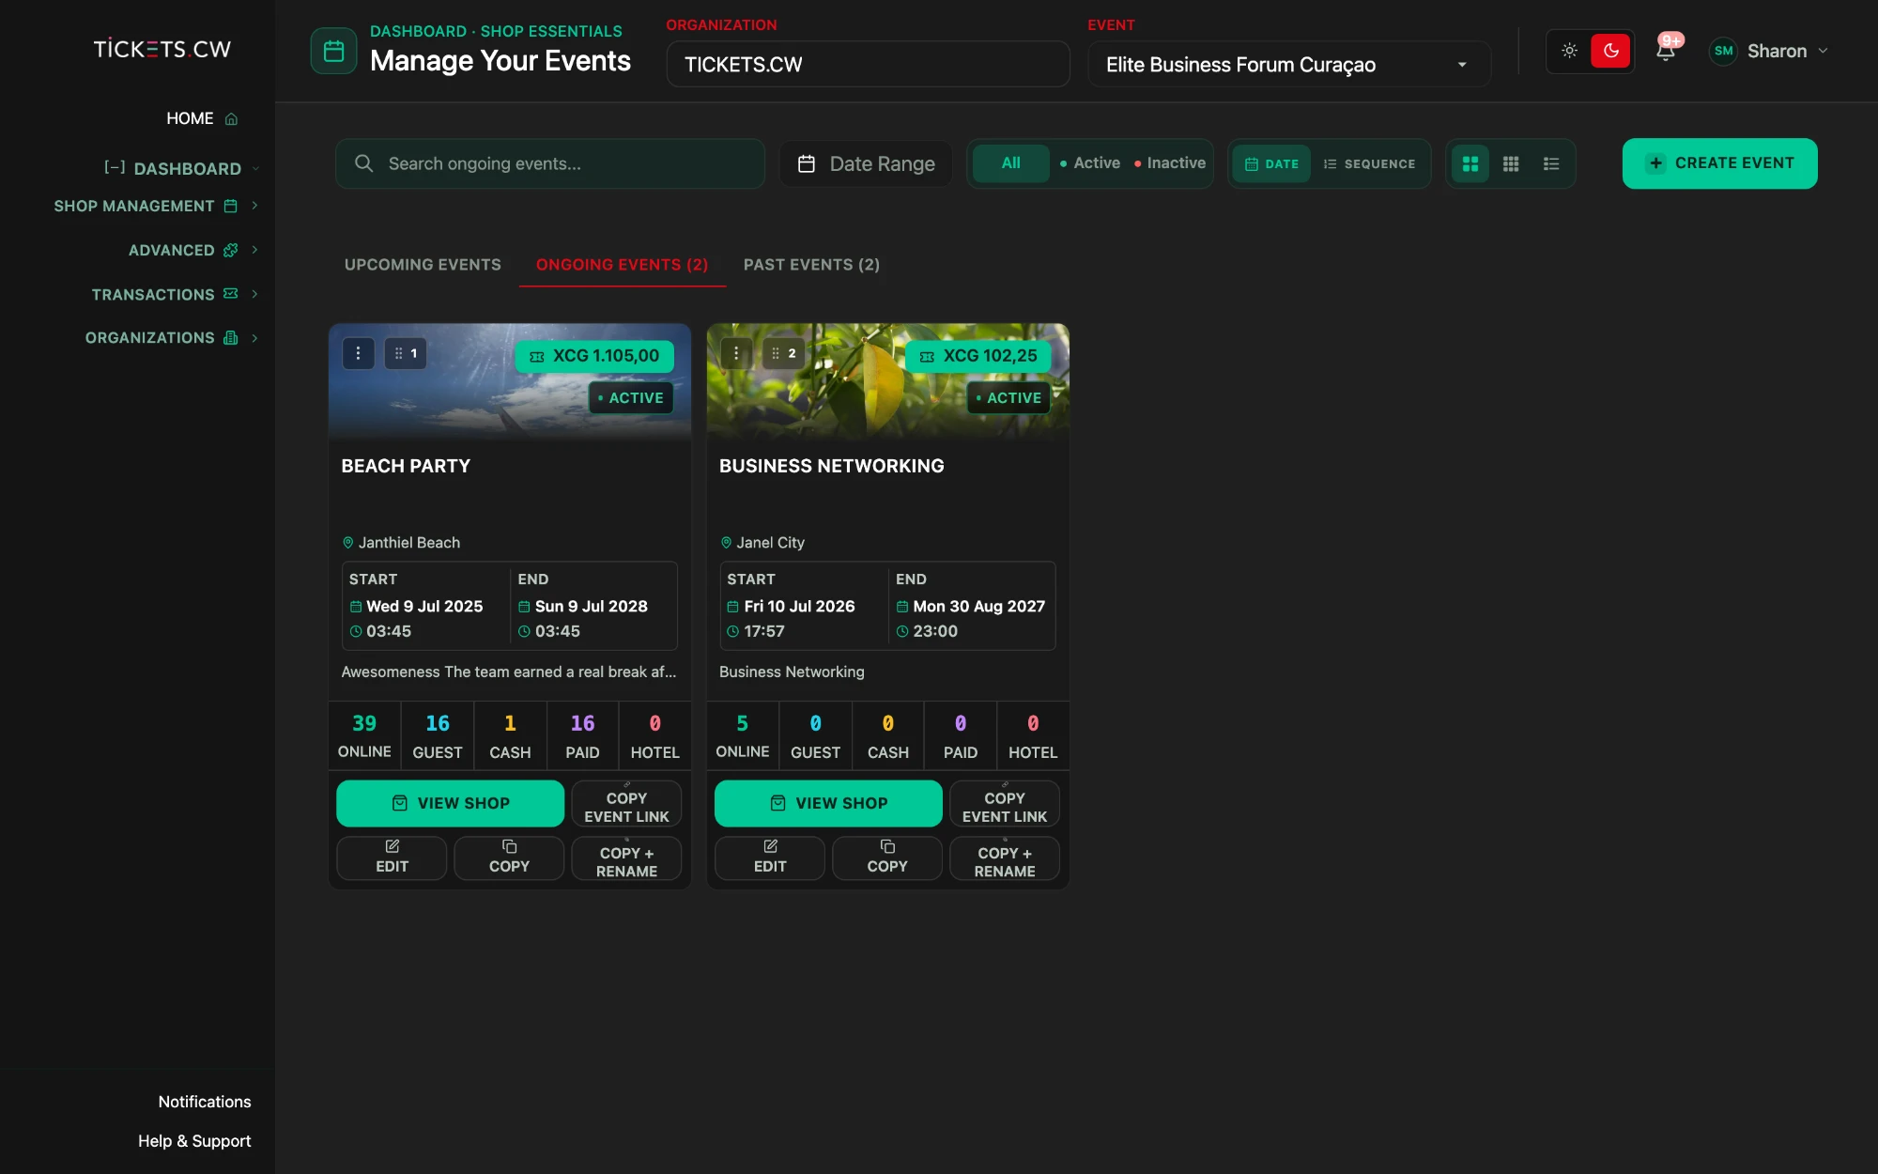This screenshot has height=1174, width=1878.
Task: Click Transactions ticket icon in sidebar
Action: [x=230, y=294]
